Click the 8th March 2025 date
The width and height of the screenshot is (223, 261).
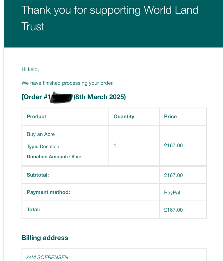[x=100, y=97]
